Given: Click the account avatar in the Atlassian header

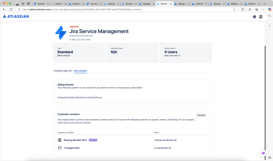Looking at the screenshot, I should coord(261,16).
